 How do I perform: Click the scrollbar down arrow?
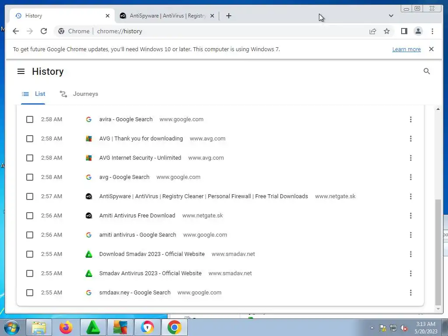pos(437,309)
